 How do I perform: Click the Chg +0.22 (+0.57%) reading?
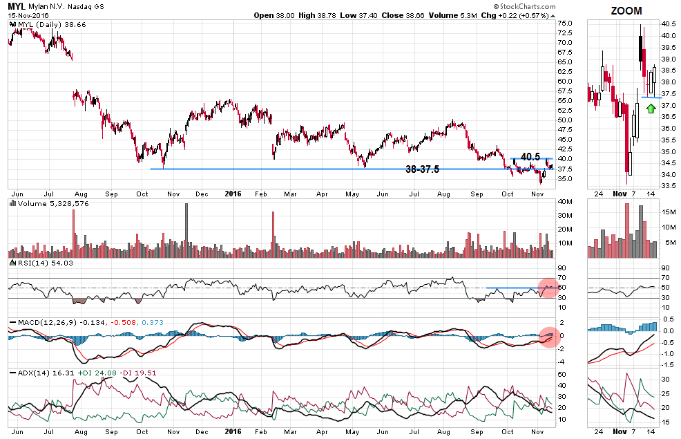click(515, 15)
